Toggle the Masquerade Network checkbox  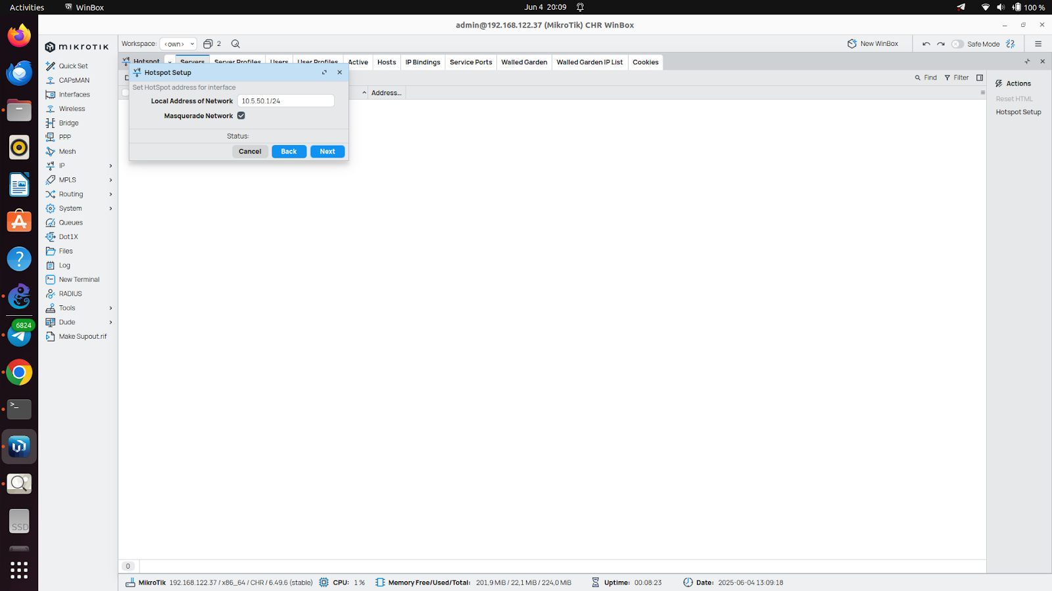(241, 116)
